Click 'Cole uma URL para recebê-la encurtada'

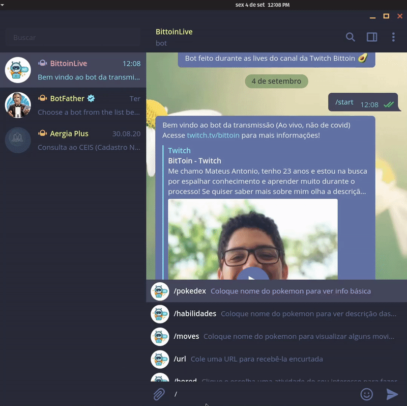click(x=257, y=359)
